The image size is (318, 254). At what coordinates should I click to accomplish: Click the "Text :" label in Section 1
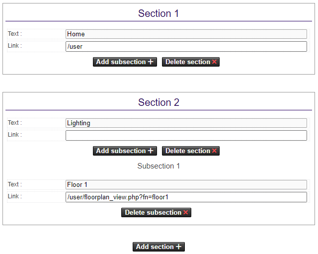click(x=15, y=34)
